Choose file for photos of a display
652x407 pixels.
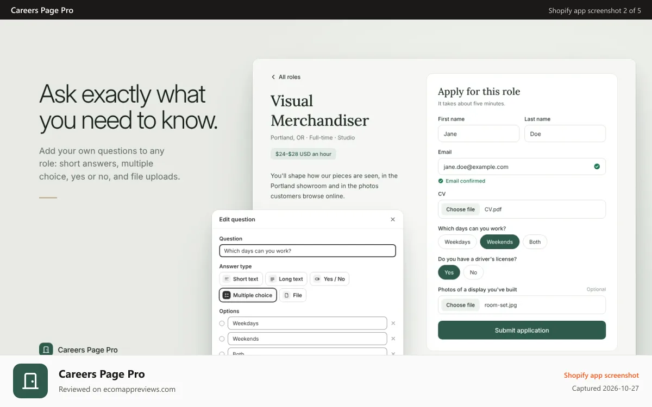[x=460, y=305]
